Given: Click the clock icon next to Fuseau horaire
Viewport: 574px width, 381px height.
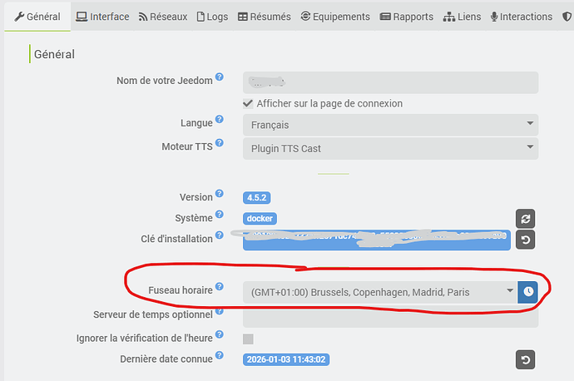Looking at the screenshot, I should click(x=528, y=291).
